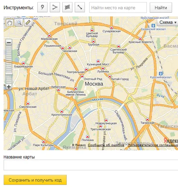Click the Тверской district label
Image resolution: width=178 pixels, height=187 pixels.
tap(66, 24)
